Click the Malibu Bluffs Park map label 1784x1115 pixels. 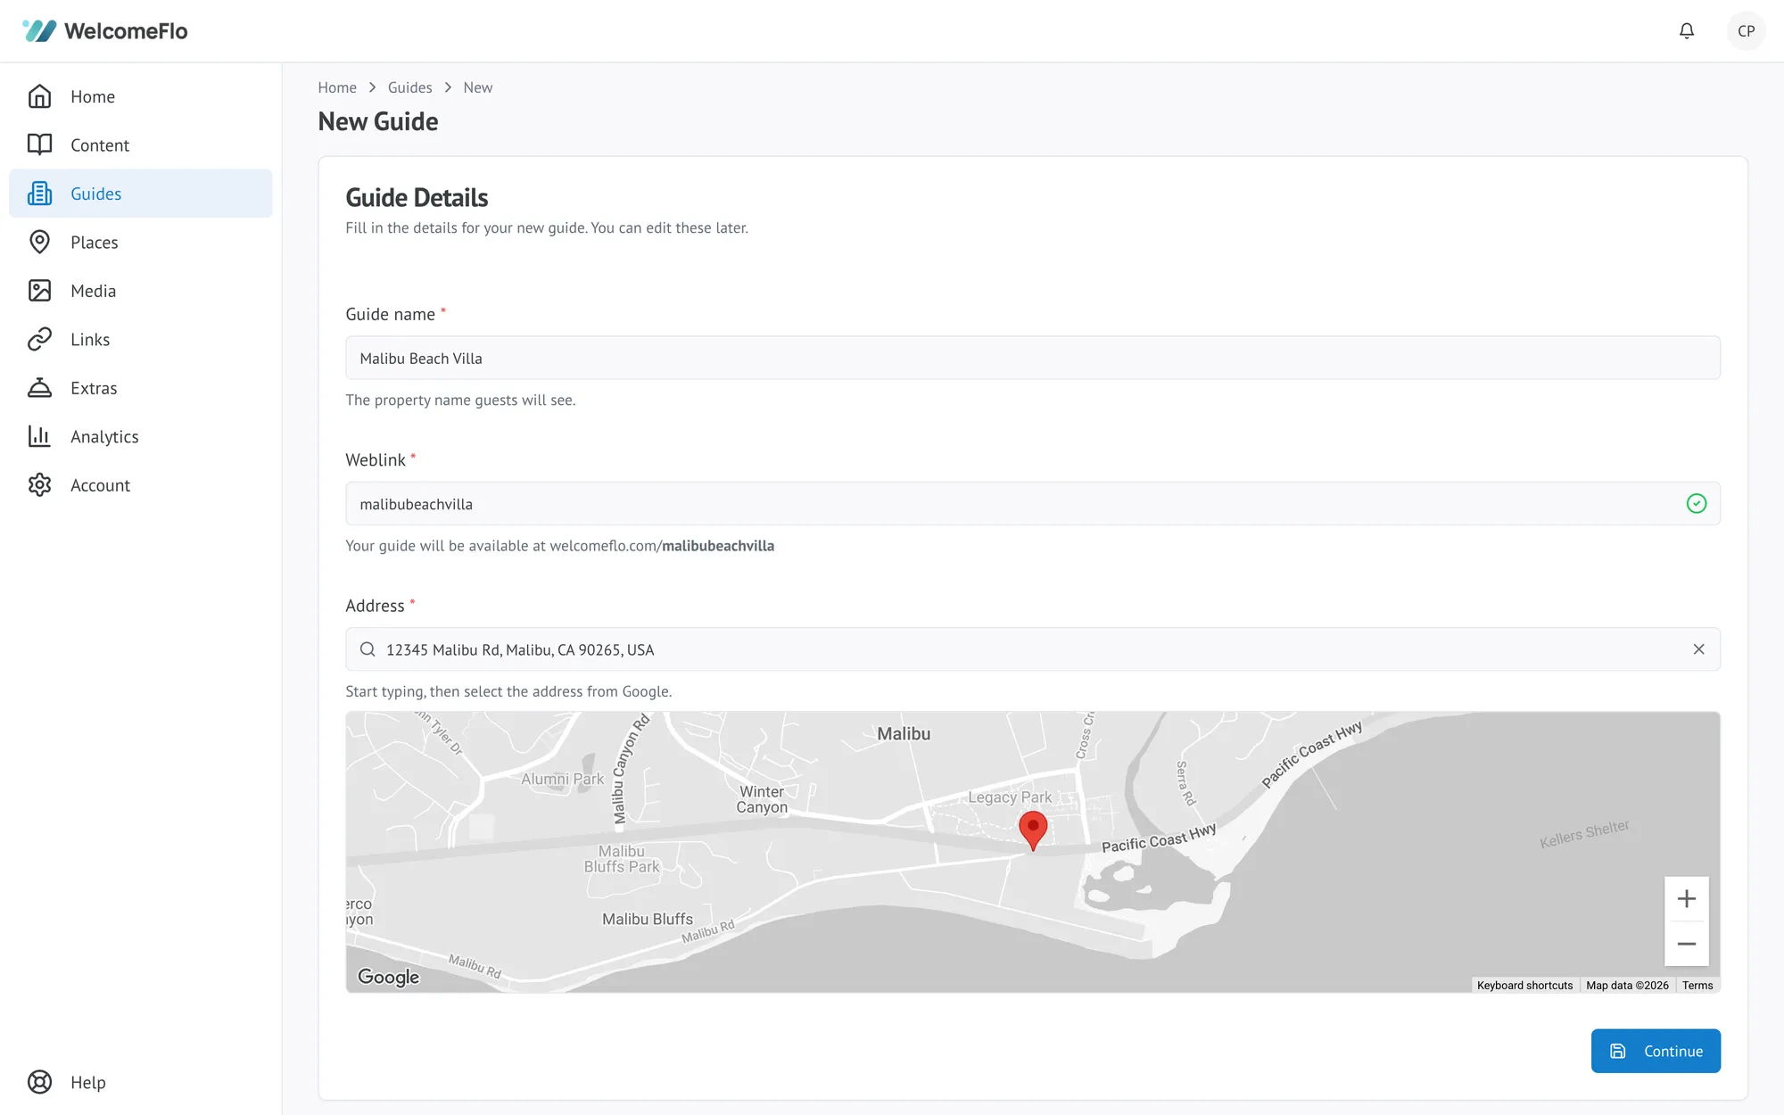click(622, 859)
